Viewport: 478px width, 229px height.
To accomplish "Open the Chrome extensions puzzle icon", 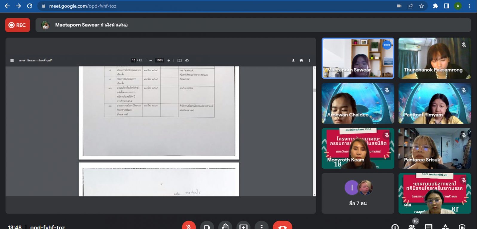I will point(435,6).
